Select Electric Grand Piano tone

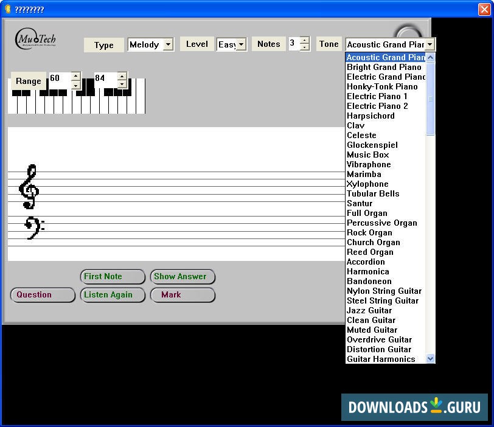coord(386,77)
